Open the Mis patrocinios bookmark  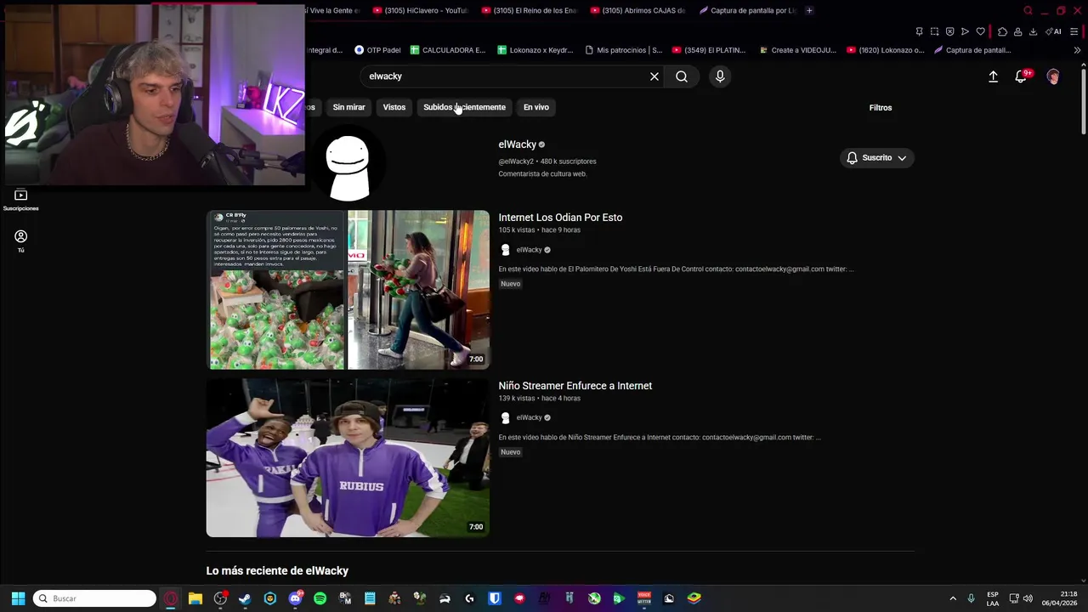coord(623,50)
